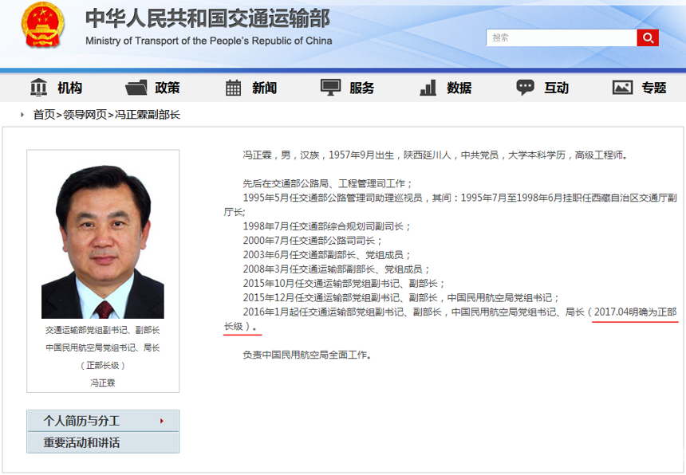Click the line 2003年6月任交通部副部长、党组成员

tap(327, 255)
